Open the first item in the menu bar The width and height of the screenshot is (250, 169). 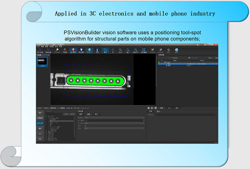[x=38, y=46]
